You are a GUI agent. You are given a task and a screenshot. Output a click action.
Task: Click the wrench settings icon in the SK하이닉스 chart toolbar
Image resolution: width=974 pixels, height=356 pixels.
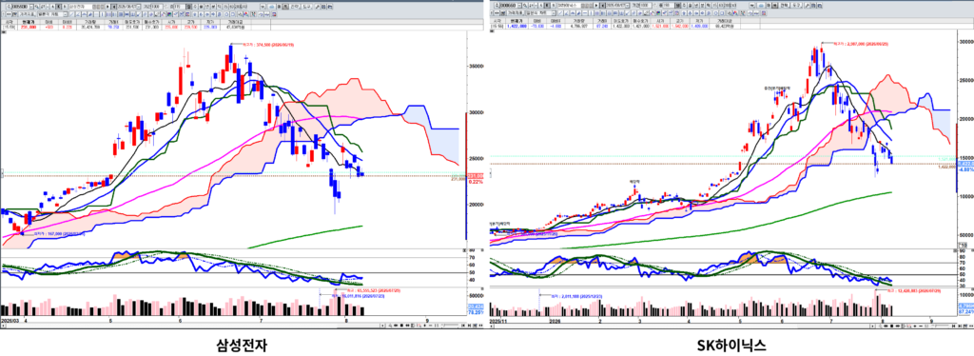(806, 6)
